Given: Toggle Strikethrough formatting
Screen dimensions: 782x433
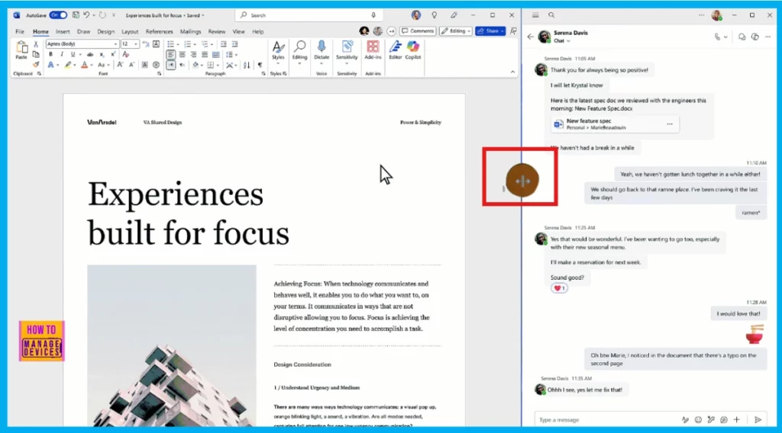Looking at the screenshot, I should click(x=90, y=54).
